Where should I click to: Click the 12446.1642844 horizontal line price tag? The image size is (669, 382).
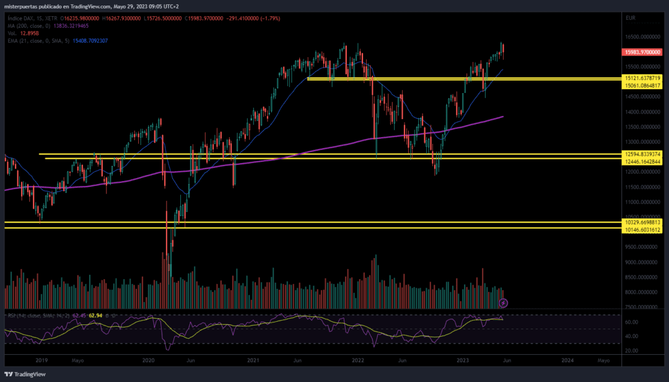click(643, 161)
